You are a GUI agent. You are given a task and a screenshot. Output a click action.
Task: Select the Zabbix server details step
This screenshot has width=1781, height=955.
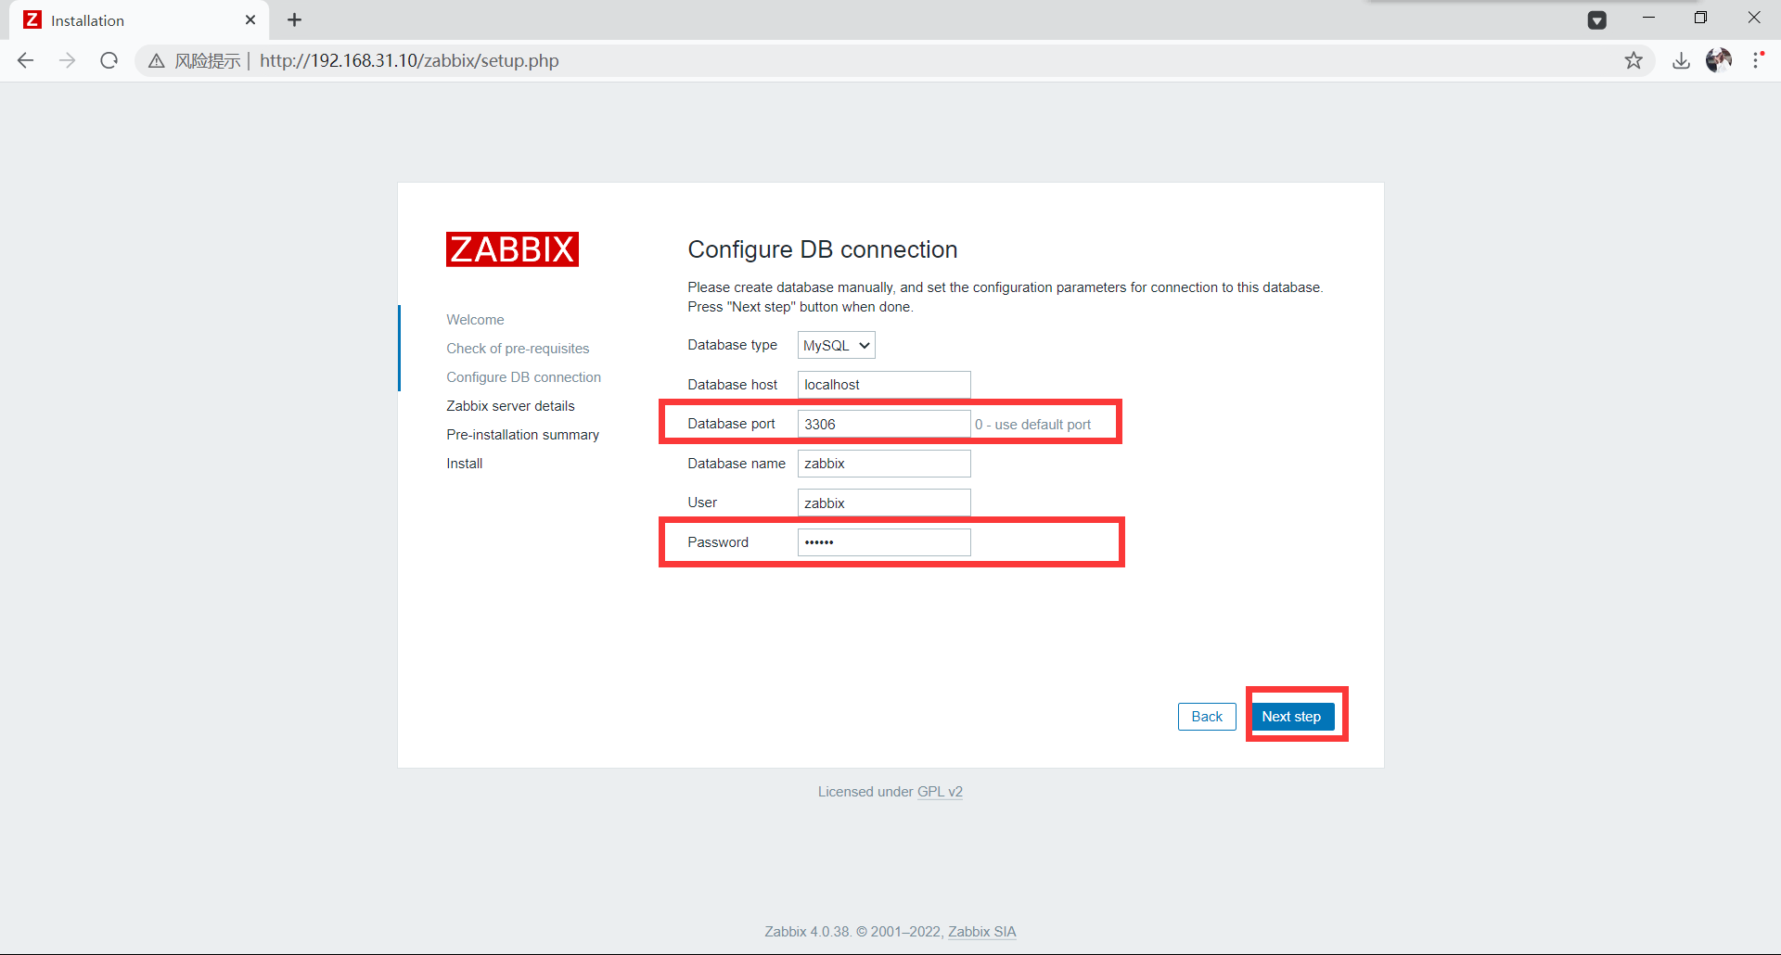tap(510, 406)
